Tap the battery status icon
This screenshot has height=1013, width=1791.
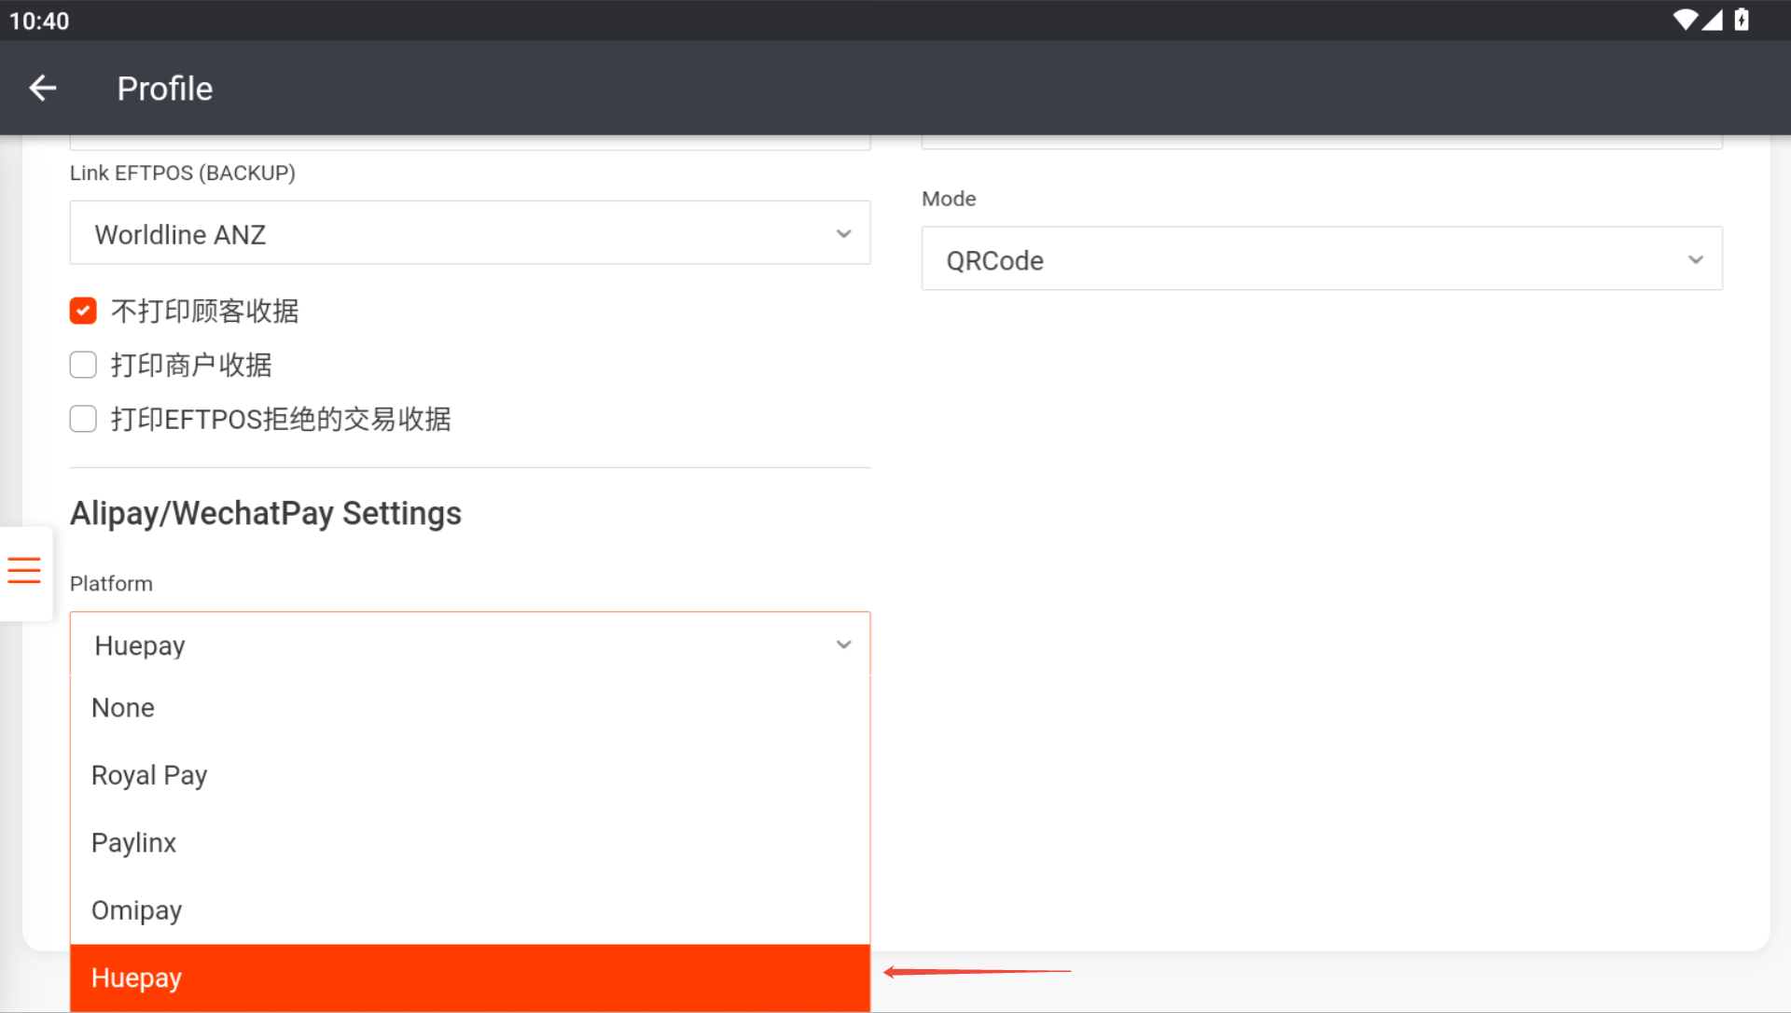(1741, 20)
